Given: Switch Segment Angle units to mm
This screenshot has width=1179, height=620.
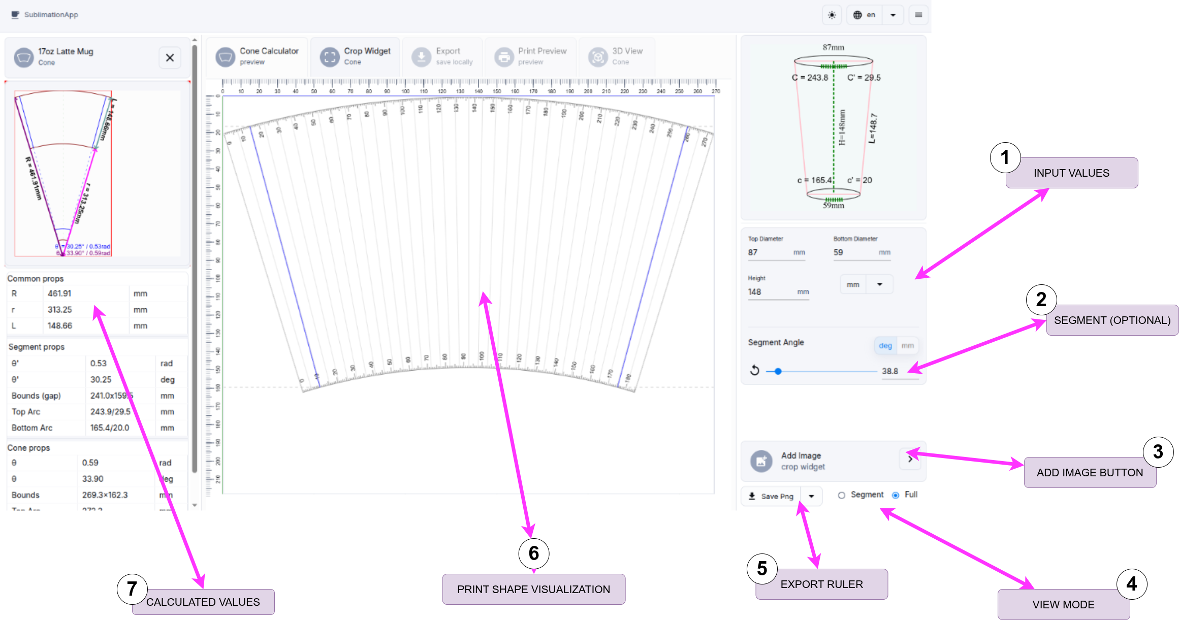Looking at the screenshot, I should pos(908,345).
